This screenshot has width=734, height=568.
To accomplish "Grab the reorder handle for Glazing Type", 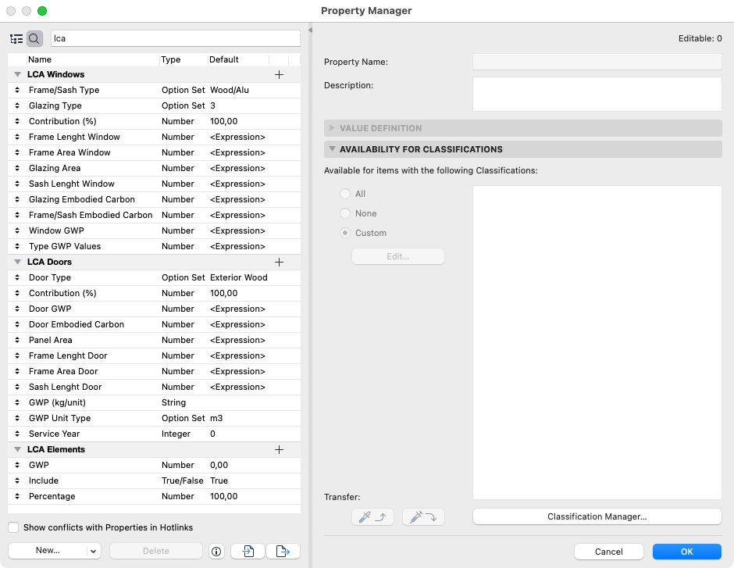I will tap(17, 105).
